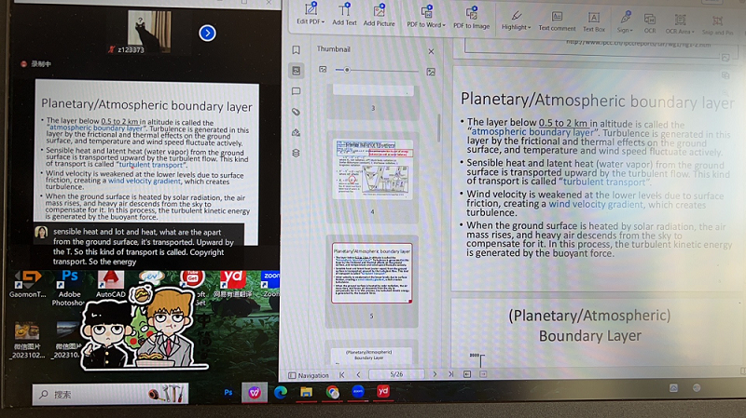Open the bookmark panel in sidebar
This screenshot has width=746, height=418.
tap(297, 50)
